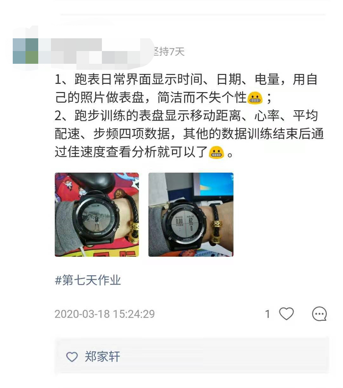Image resolution: width=343 pixels, height=388 pixels.
Task: Open hashtag #第七天作业
Action: point(88,280)
